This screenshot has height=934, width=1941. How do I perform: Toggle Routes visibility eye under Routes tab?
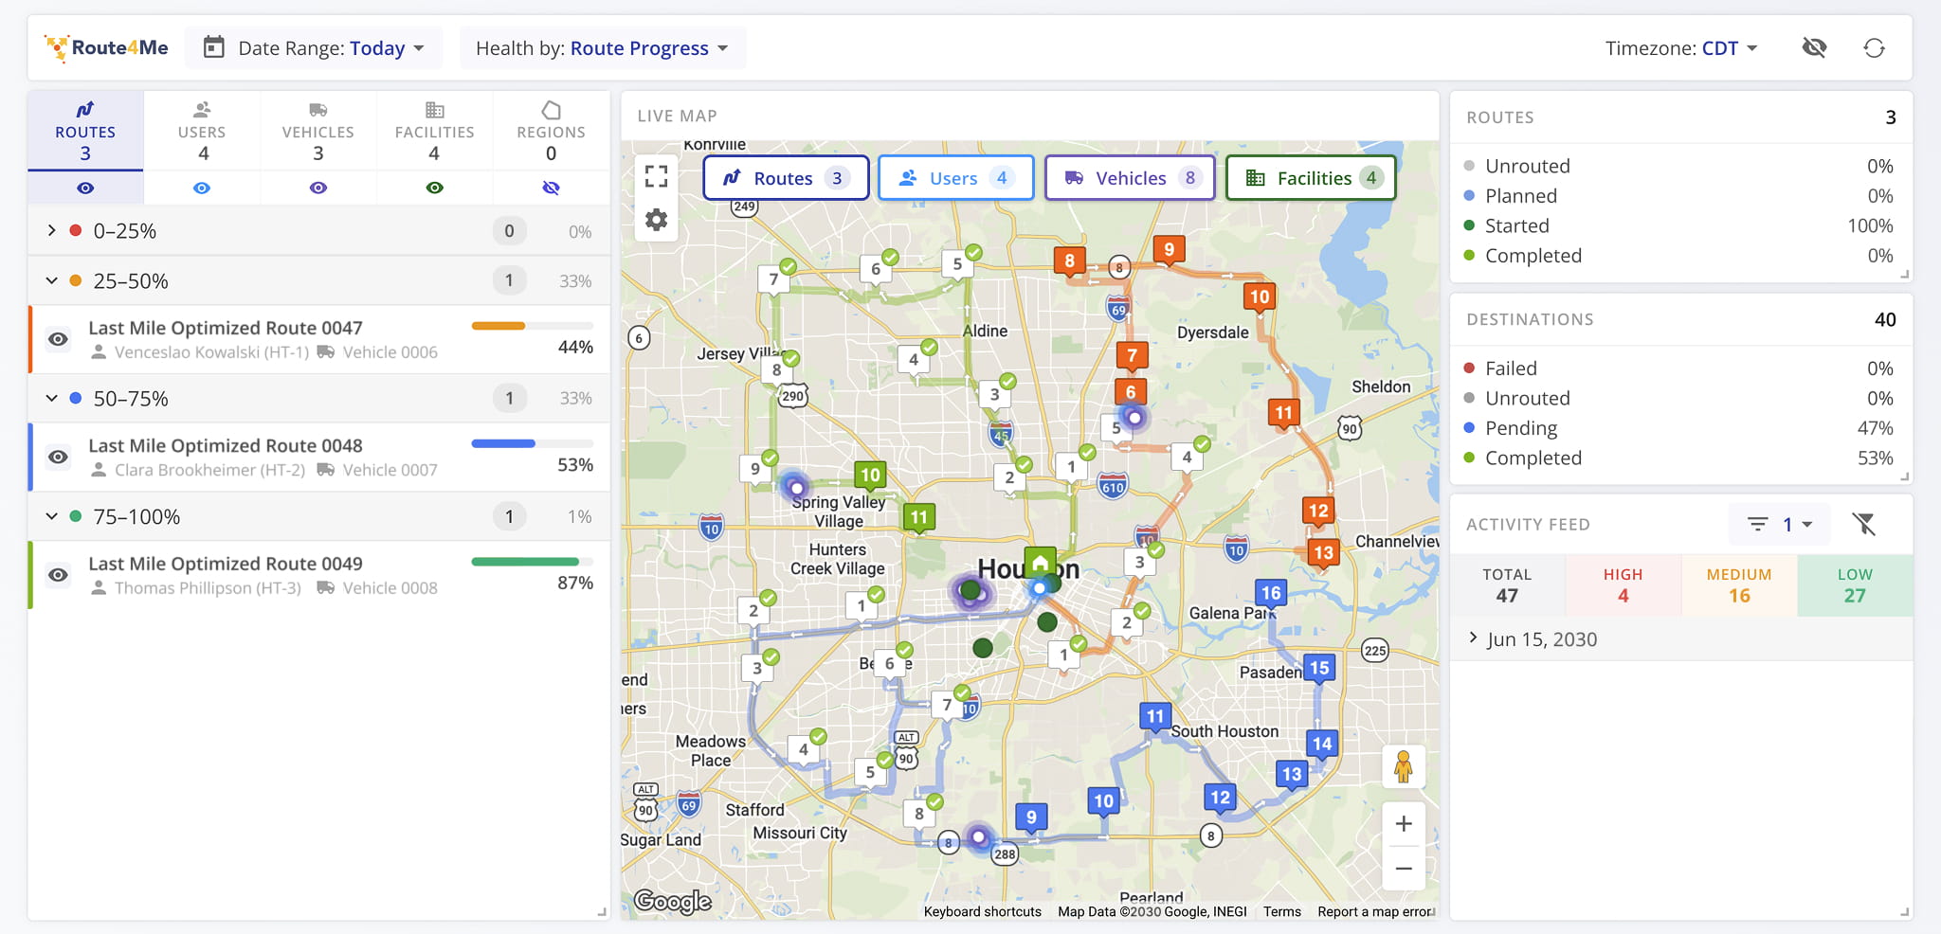[x=85, y=188]
